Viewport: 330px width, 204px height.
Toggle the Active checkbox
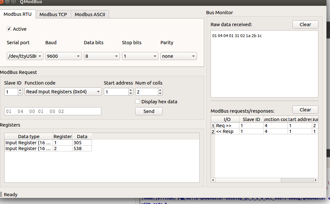coord(9,29)
